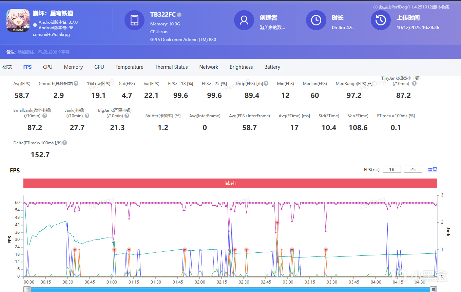Click the Honkai Star Rail app icon
This screenshot has width=461, height=292.
tap(18, 20)
